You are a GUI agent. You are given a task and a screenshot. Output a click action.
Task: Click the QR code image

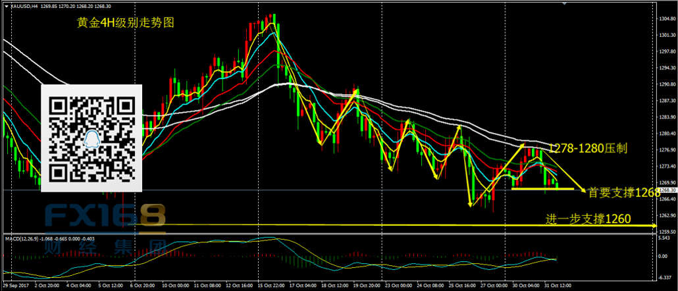[x=91, y=138]
